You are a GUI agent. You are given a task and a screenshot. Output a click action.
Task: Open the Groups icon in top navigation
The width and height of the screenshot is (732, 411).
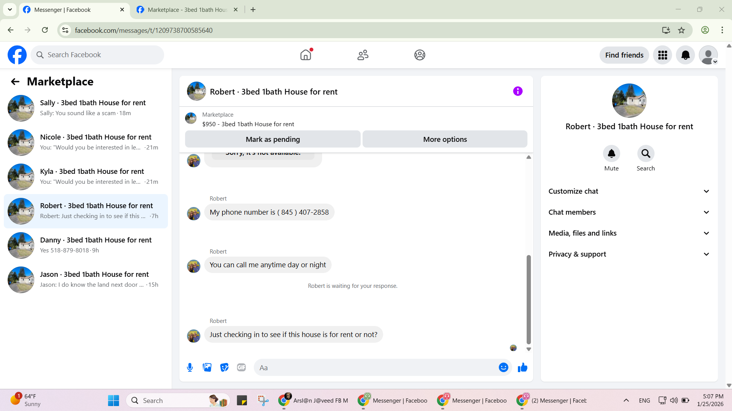[x=420, y=55]
